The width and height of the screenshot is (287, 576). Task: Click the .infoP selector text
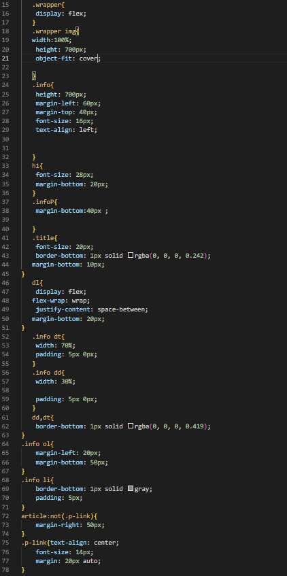coord(43,202)
